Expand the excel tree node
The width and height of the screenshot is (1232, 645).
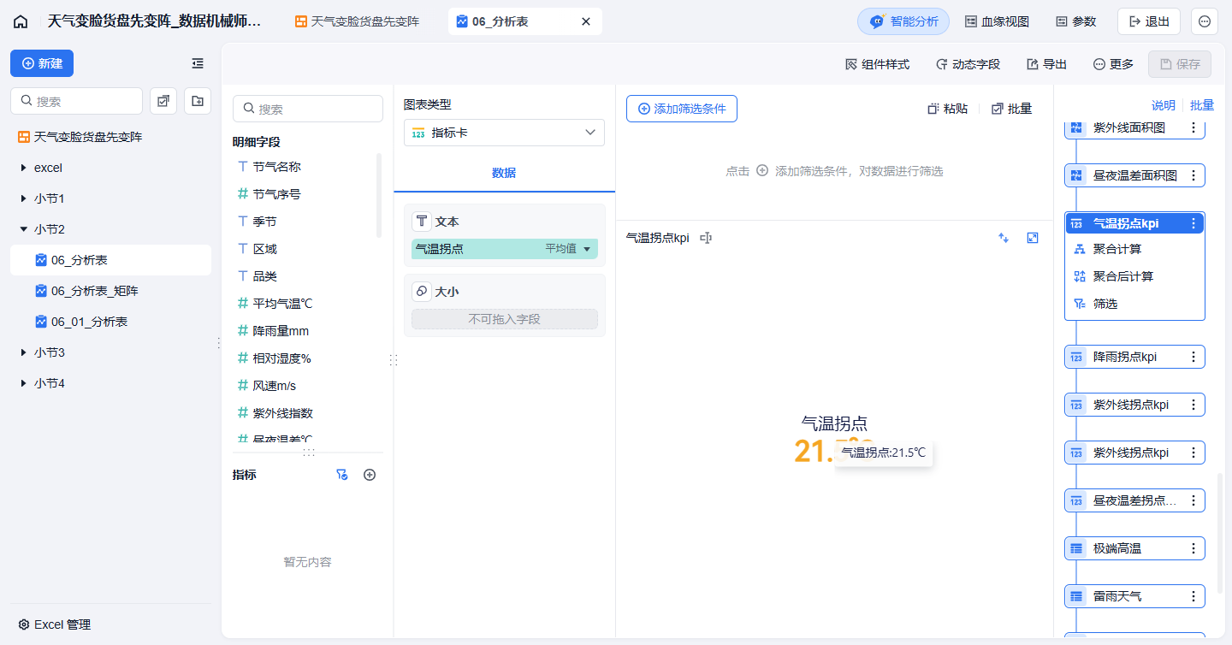(x=23, y=168)
